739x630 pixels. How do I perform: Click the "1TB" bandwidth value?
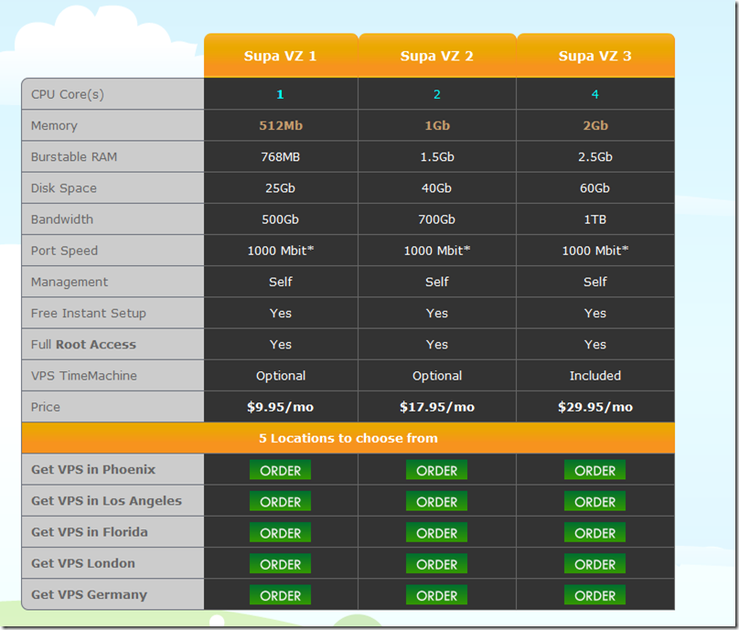pos(595,219)
